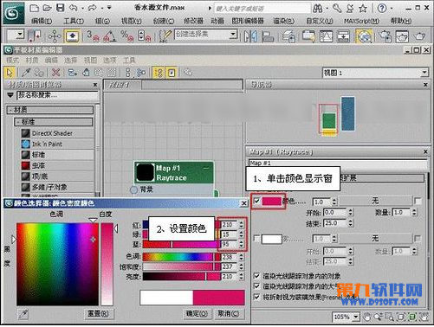The image size is (434, 327).
Task: Collapse the 标准 group
Action: coord(18,122)
